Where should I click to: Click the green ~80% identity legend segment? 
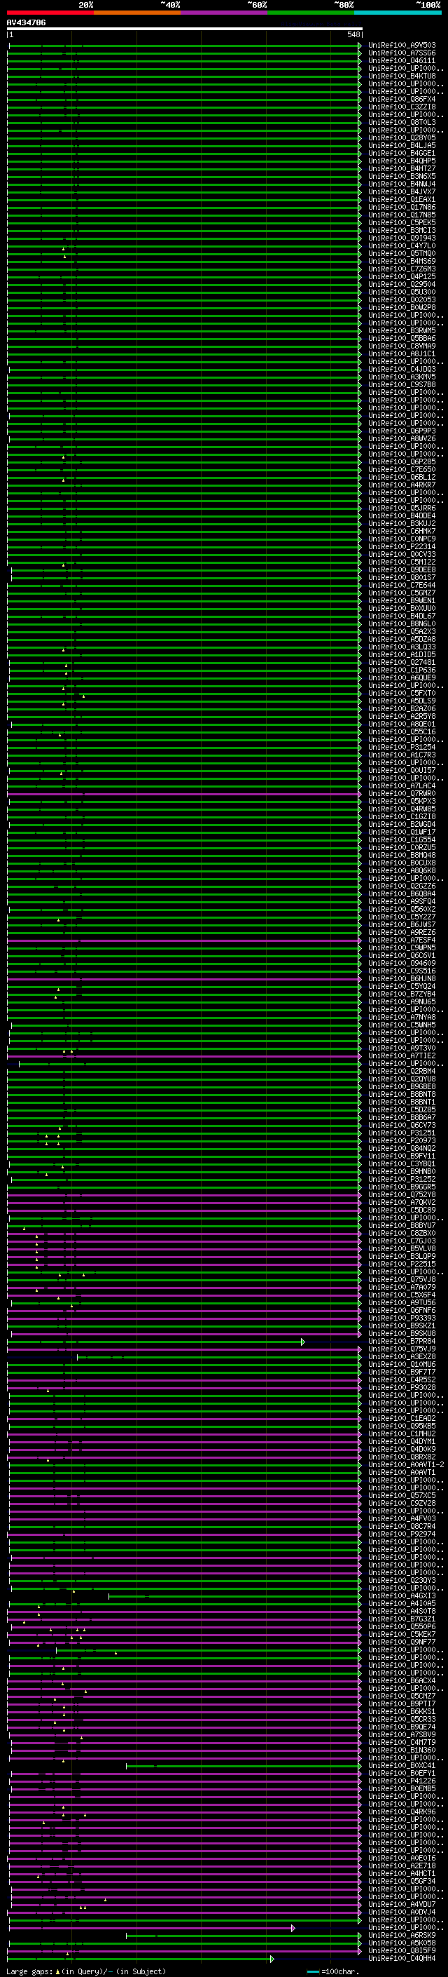coord(311,13)
